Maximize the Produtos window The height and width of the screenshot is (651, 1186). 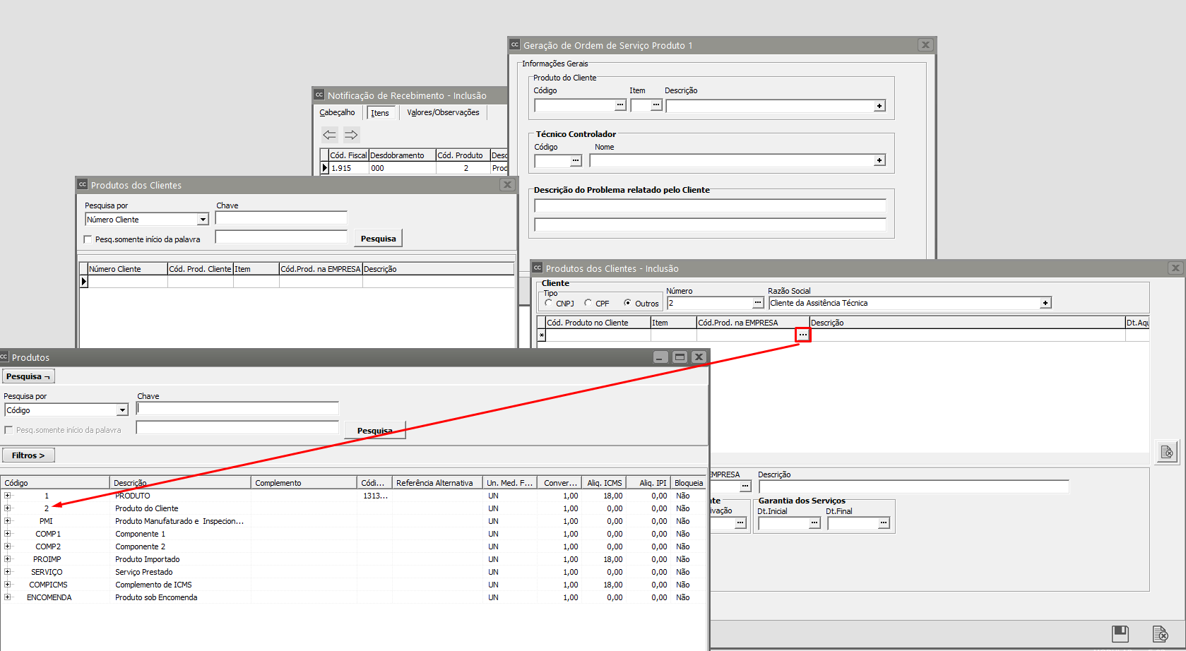coord(680,357)
